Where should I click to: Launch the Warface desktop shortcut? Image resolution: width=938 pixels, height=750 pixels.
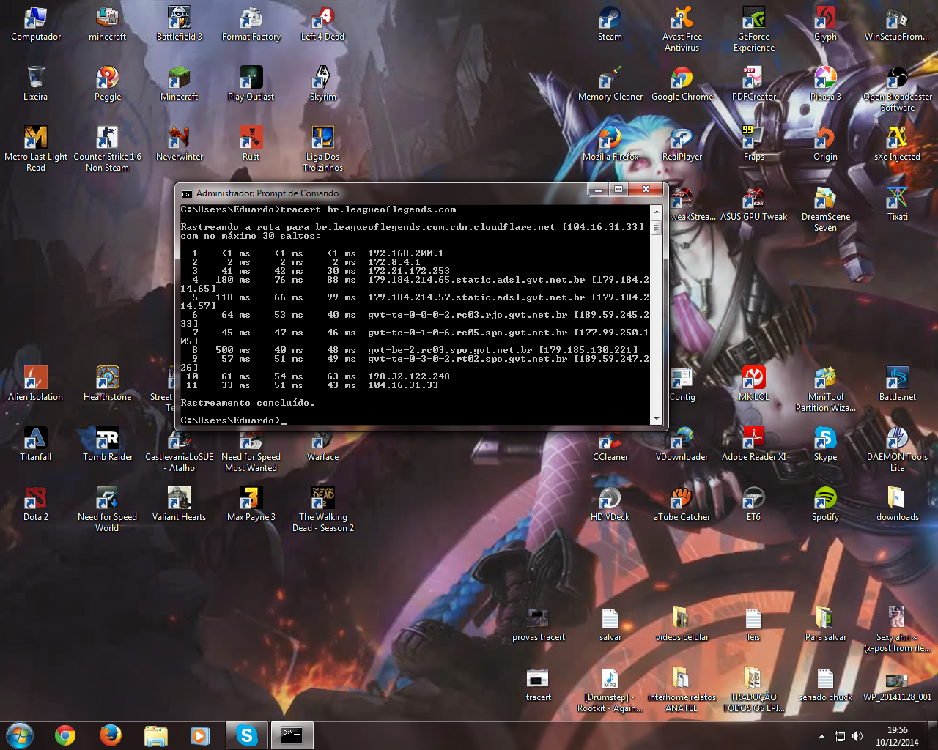tap(323, 445)
